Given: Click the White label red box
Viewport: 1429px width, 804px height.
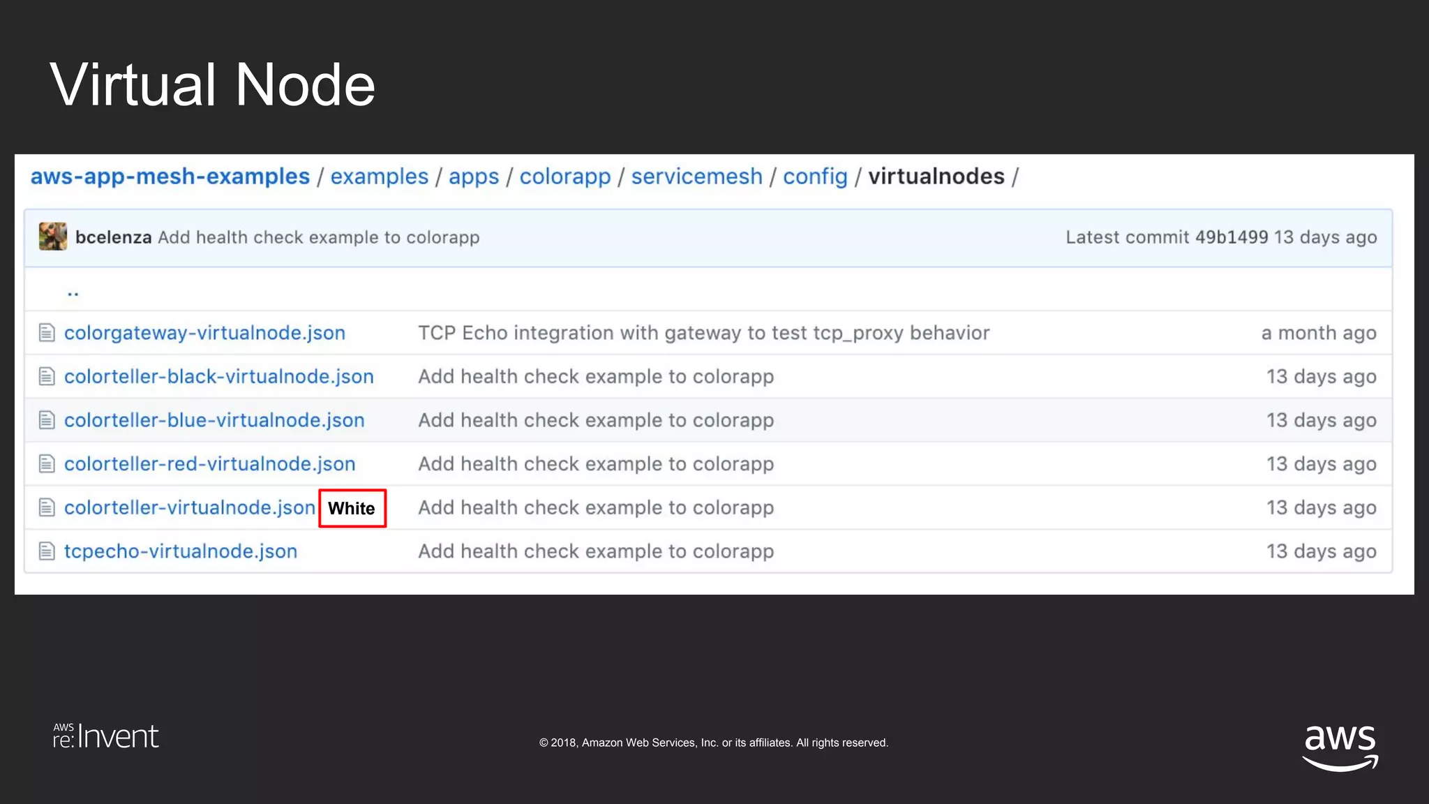Looking at the screenshot, I should 352,508.
